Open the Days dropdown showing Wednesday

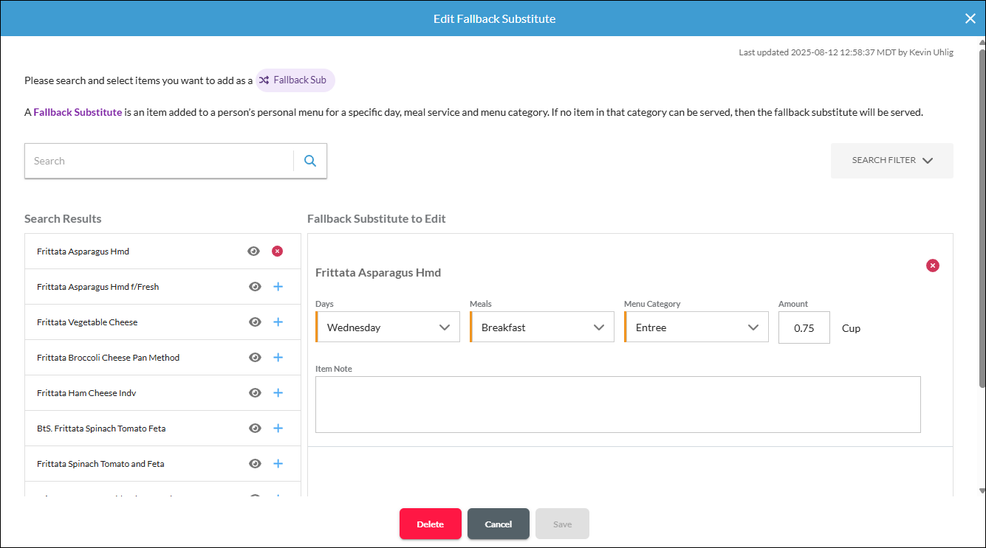(388, 327)
